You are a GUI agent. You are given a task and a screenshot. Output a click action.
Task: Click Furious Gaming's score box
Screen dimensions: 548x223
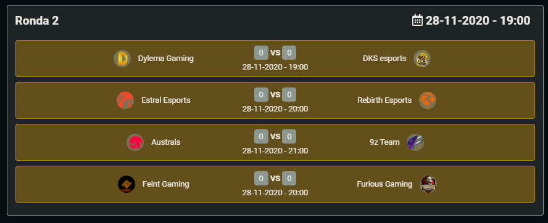pyautogui.click(x=289, y=178)
